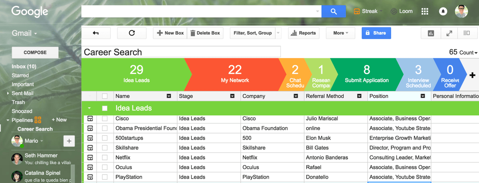Add a new stage with plus icon
Screen dimensions: 479x183
pyautogui.click(x=472, y=75)
